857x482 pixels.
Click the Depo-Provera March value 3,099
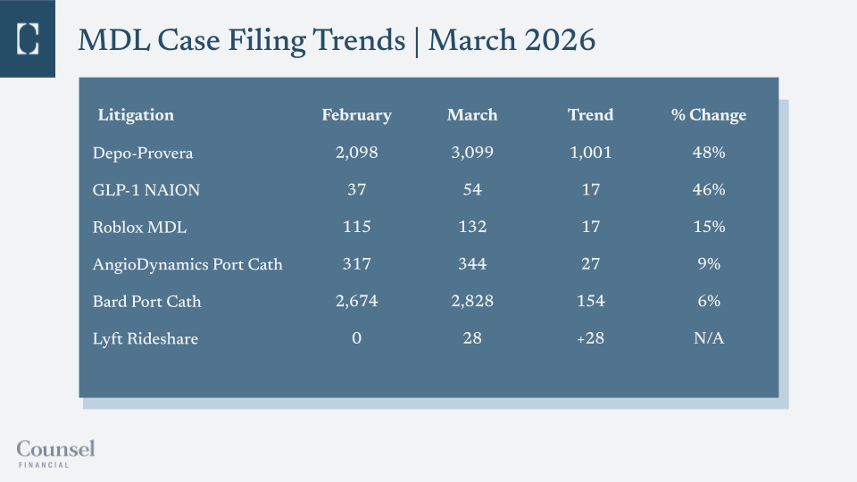(472, 153)
